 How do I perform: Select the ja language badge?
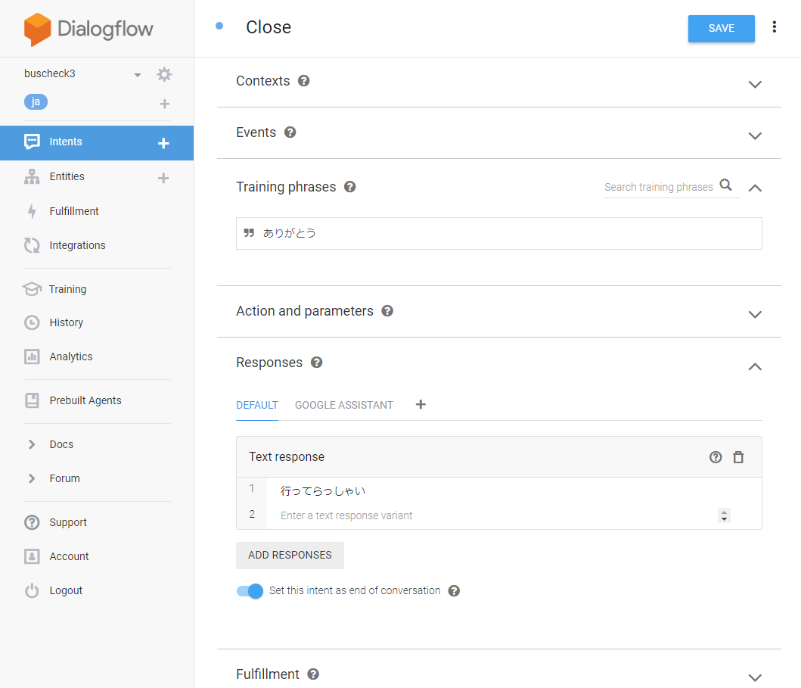[36, 101]
